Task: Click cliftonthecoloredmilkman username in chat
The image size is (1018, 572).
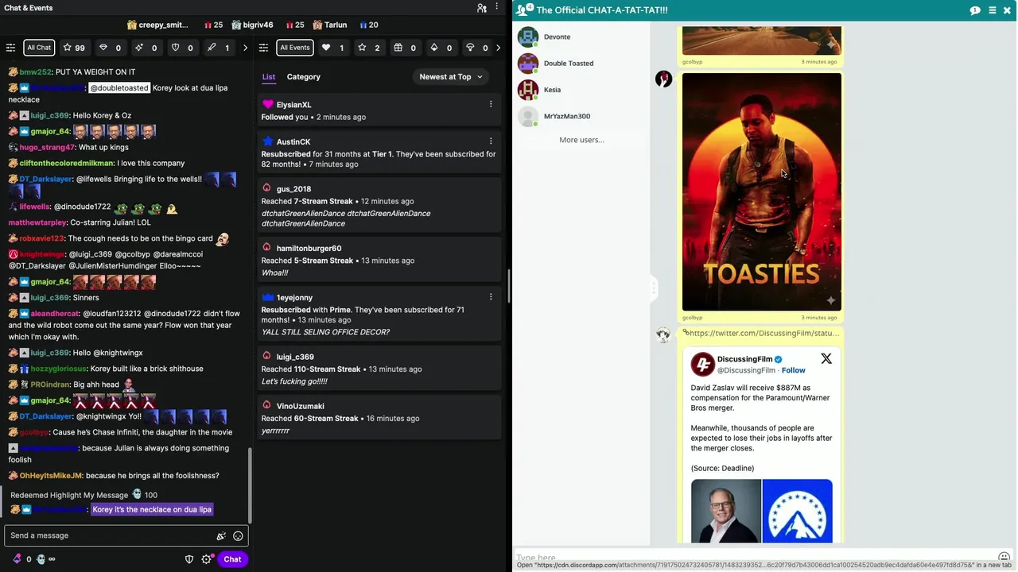Action: pos(67,163)
